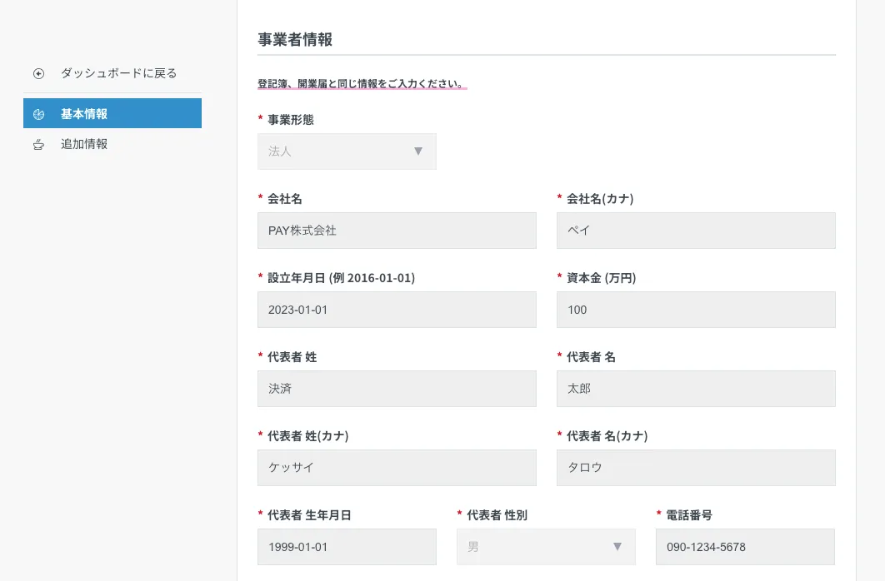Viewport: 885px width, 581px height.
Task: Click the 会社名 field with PAY株式会社
Action: coord(397,231)
